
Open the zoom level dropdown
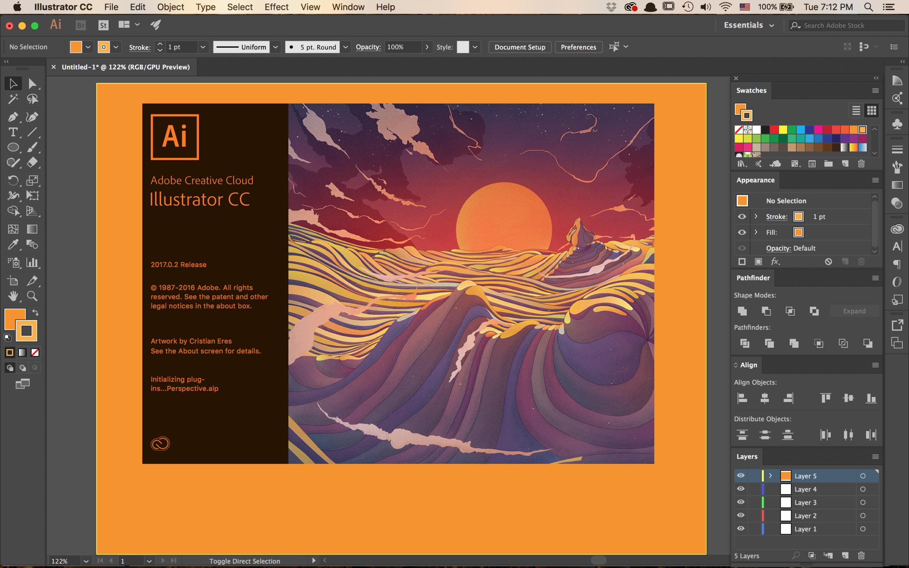coord(86,561)
